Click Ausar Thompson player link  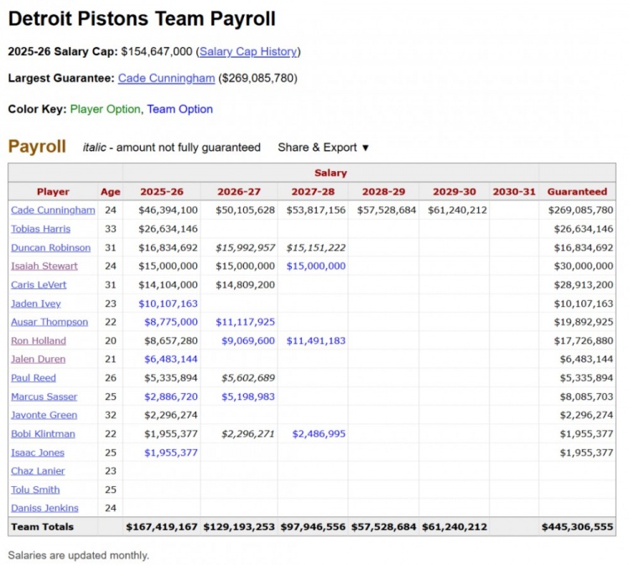pos(49,322)
